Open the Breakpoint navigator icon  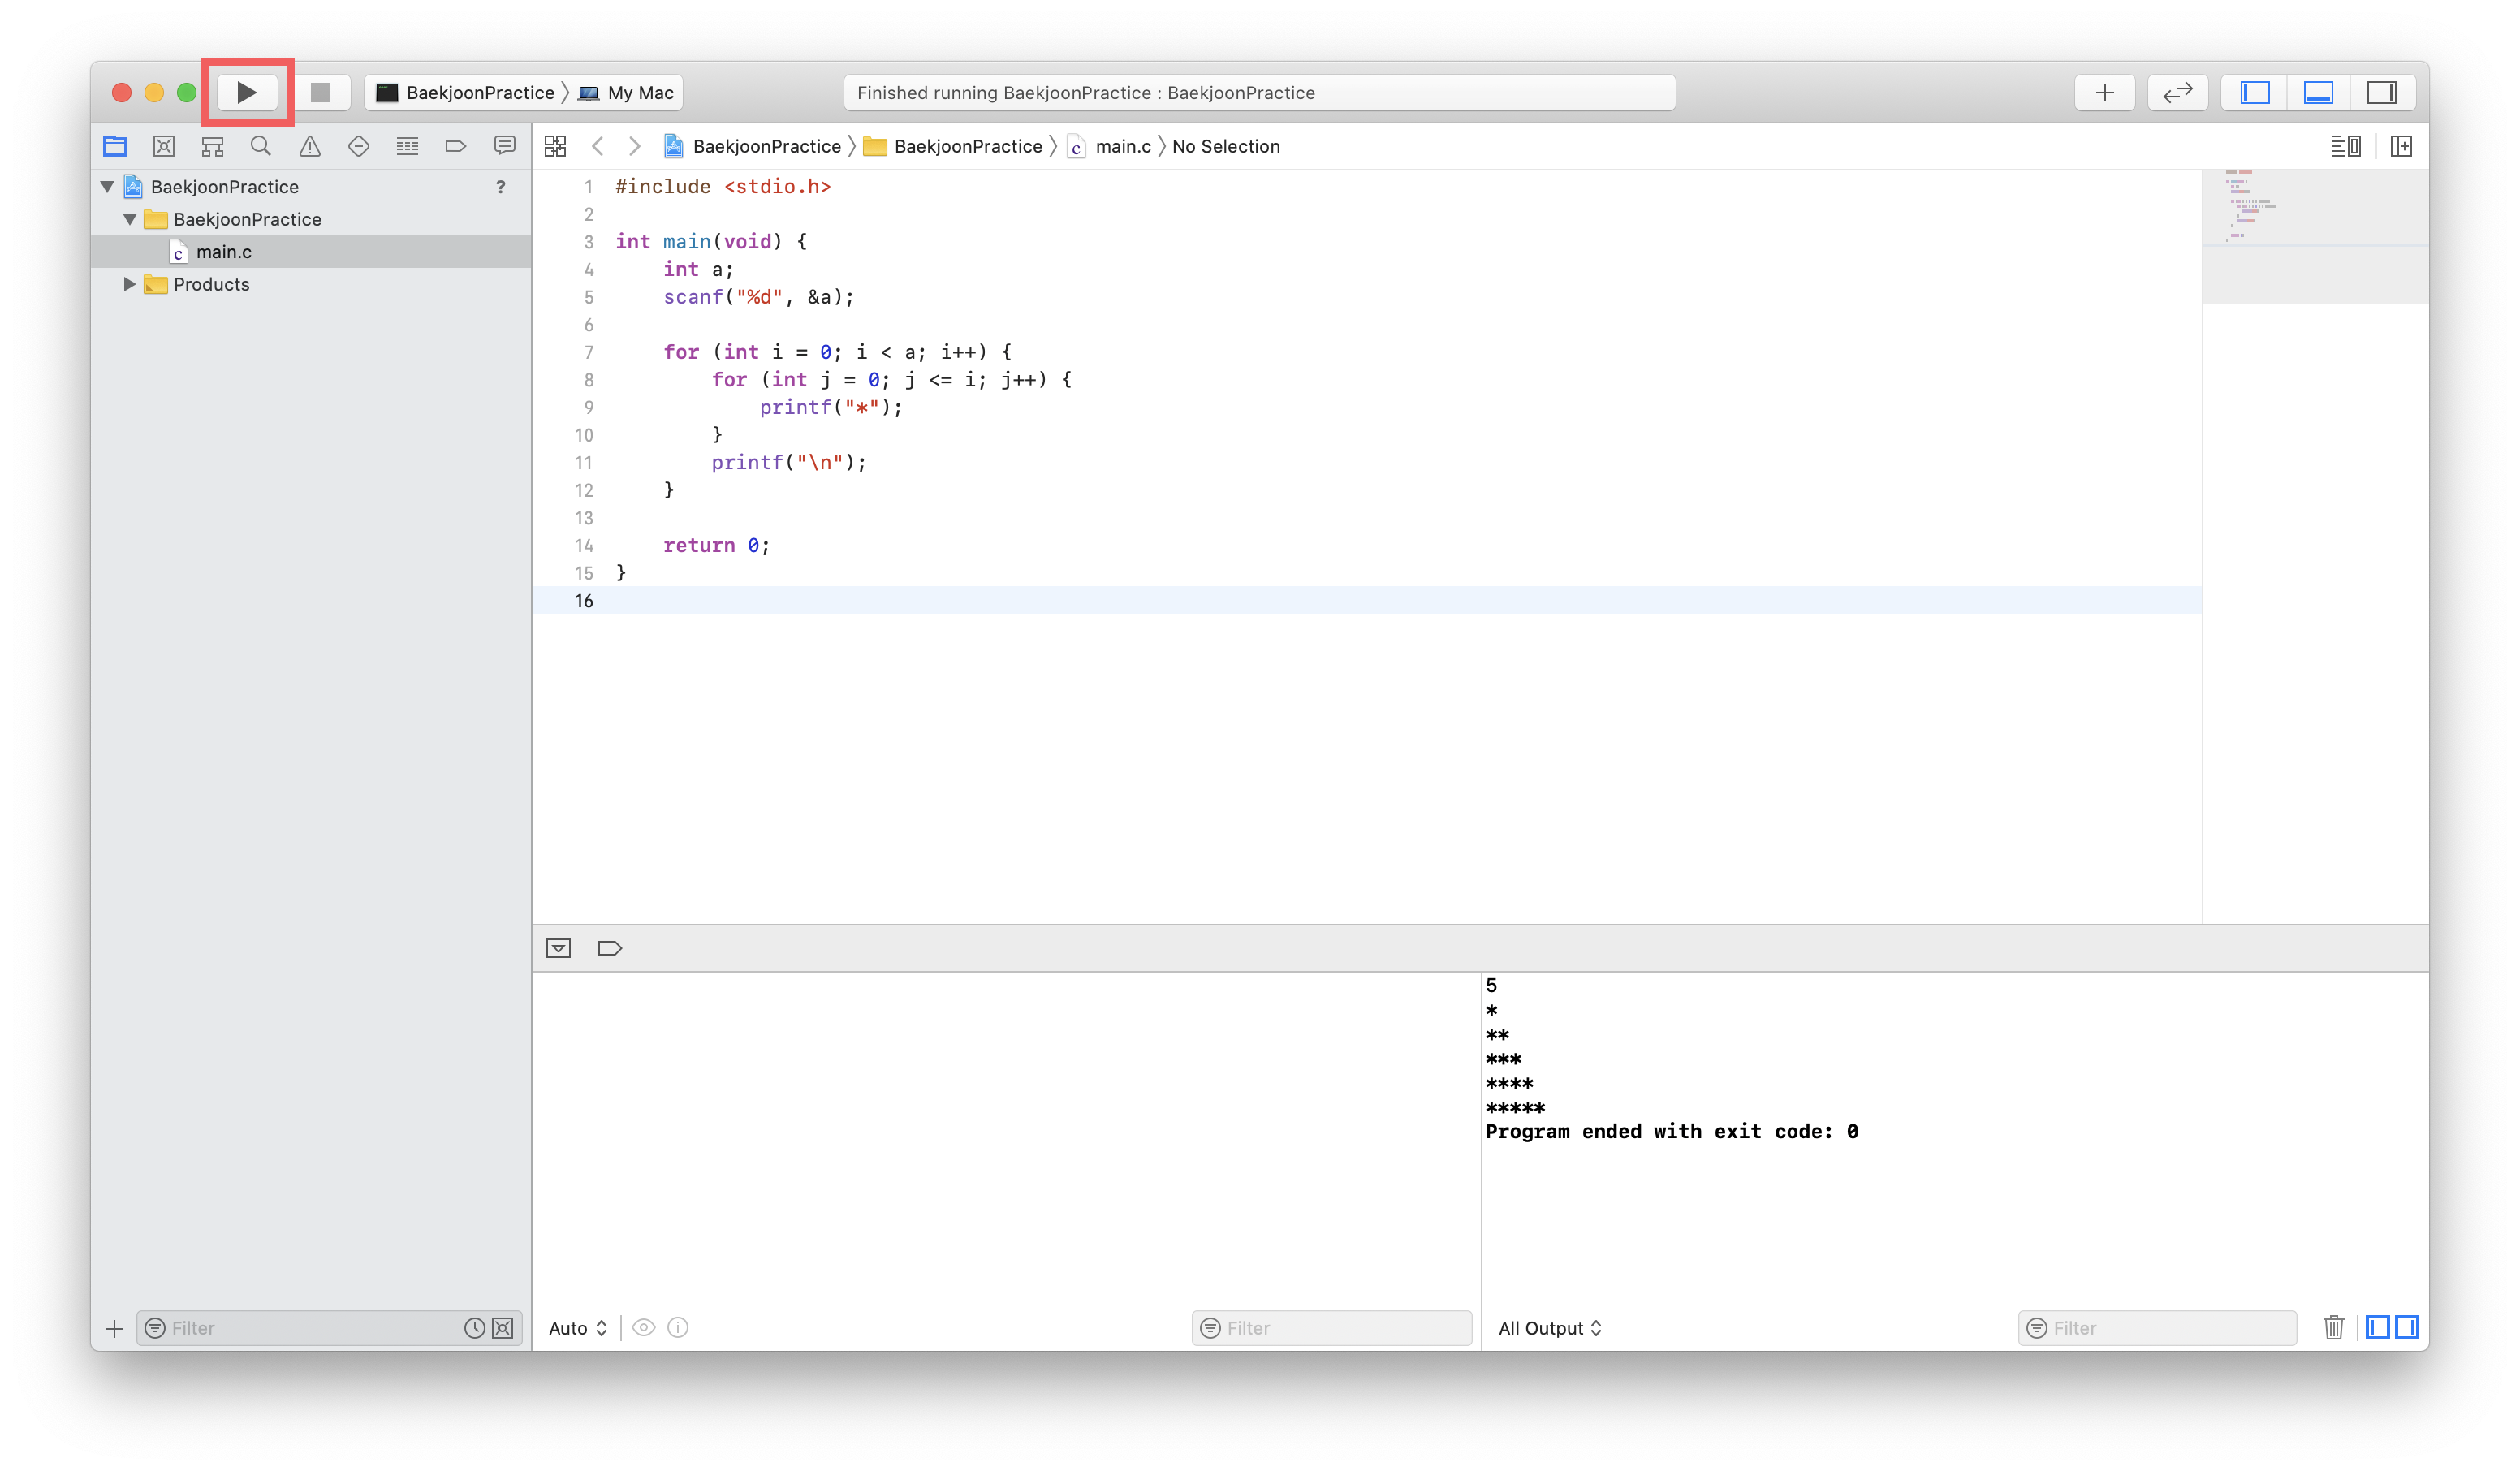click(x=456, y=147)
